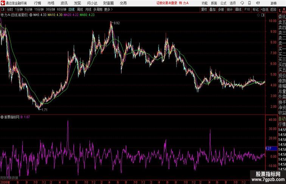Click the B: 1.67 sub-indicator value
Viewport: 286px width, 184px height.
(25, 117)
